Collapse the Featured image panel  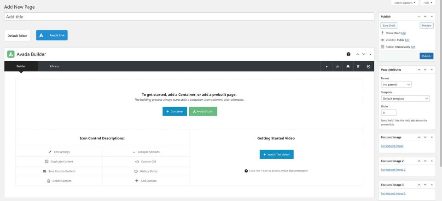(x=431, y=137)
